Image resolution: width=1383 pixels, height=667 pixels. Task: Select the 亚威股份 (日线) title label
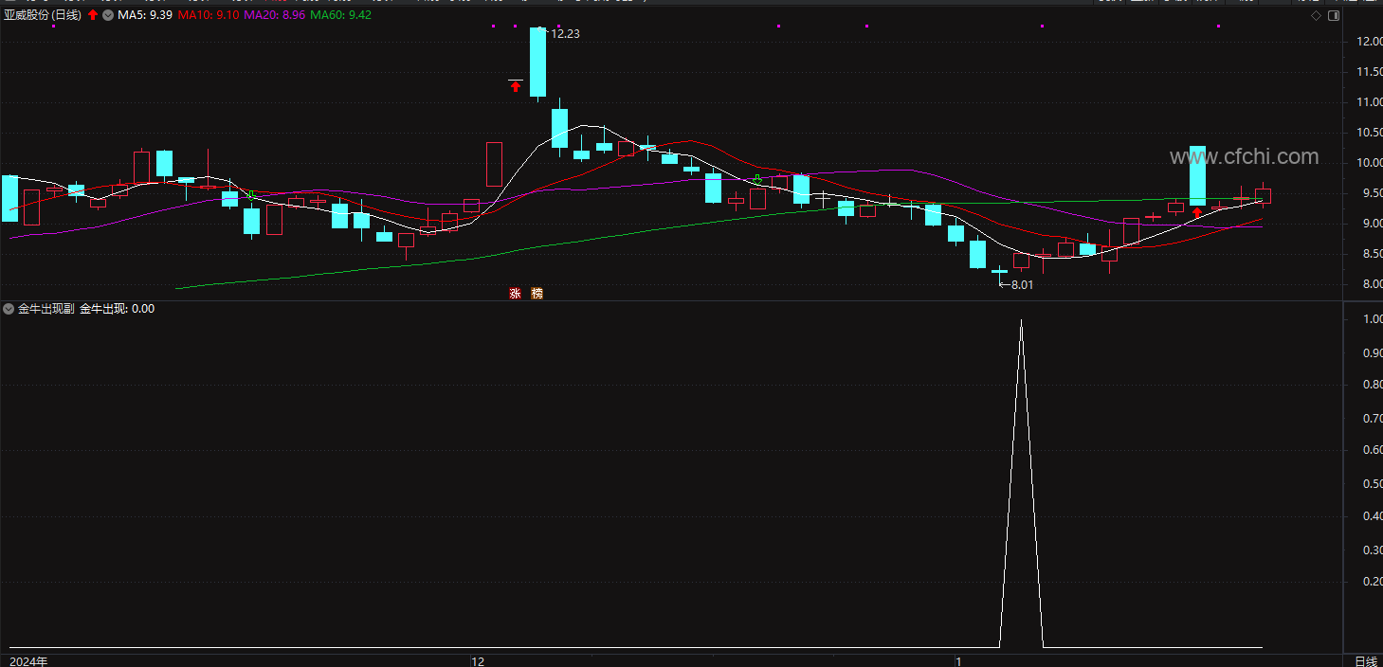[x=43, y=15]
